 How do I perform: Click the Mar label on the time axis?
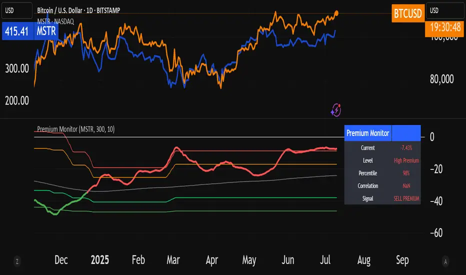coord(172,260)
